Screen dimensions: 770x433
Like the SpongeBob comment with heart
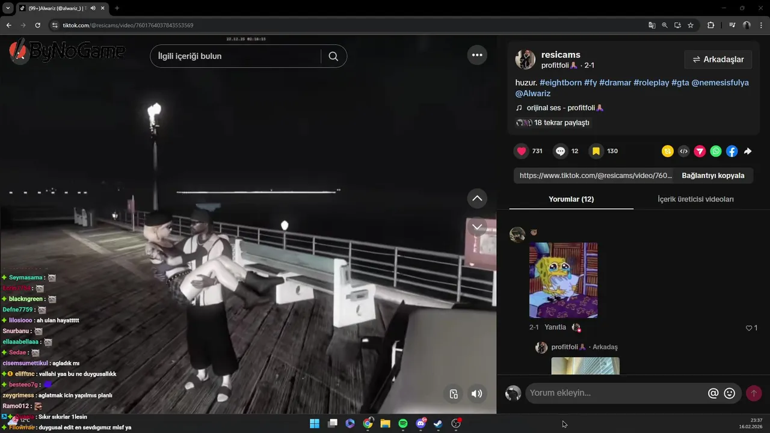coord(749,328)
